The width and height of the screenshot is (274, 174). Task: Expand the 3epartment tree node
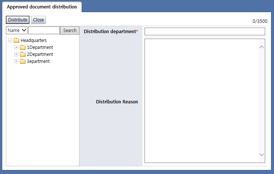pyautogui.click(x=16, y=61)
